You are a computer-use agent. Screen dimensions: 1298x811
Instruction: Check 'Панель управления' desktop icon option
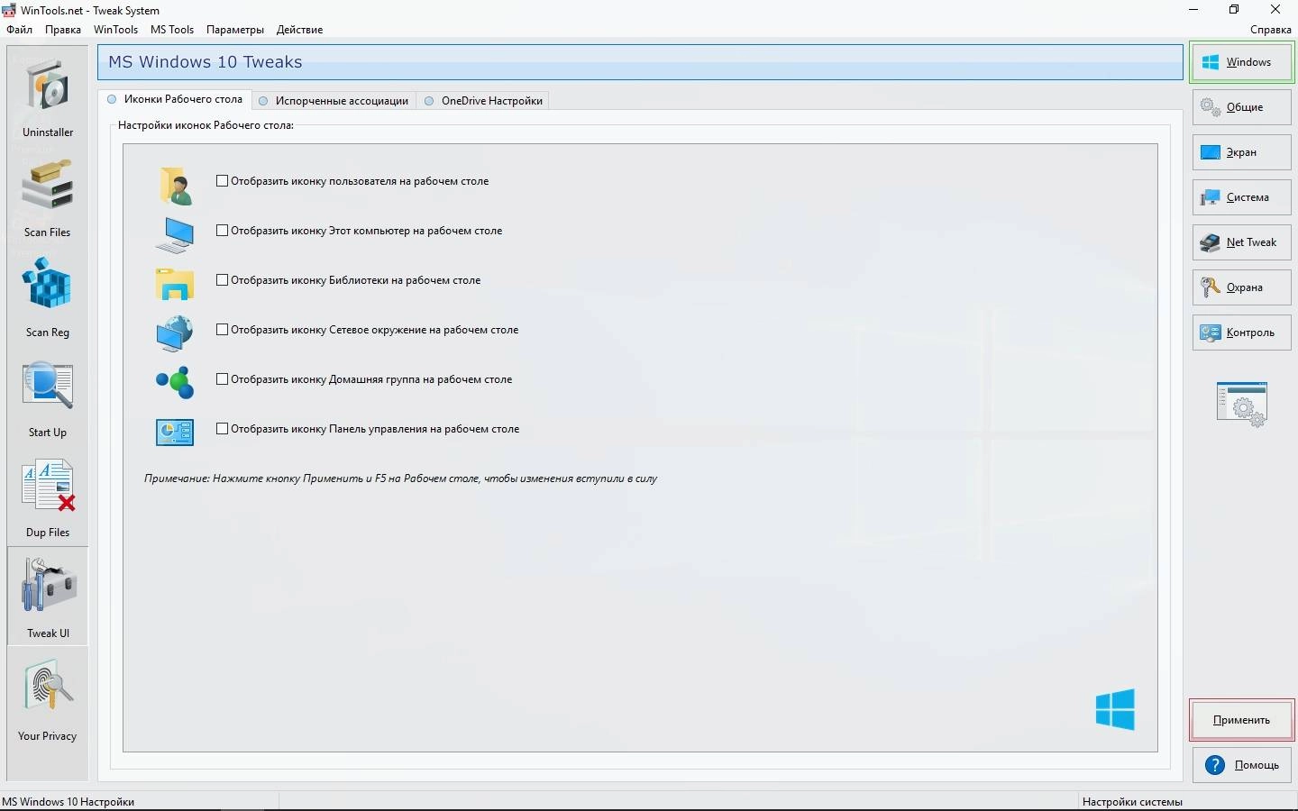coord(222,429)
